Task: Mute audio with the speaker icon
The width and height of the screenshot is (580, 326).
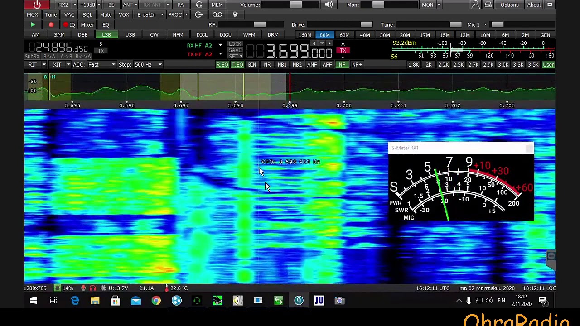Action: pyautogui.click(x=329, y=5)
